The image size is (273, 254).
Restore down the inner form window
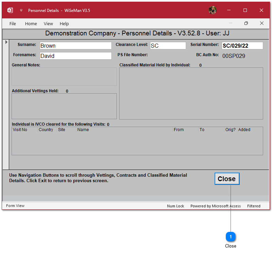click(x=246, y=23)
